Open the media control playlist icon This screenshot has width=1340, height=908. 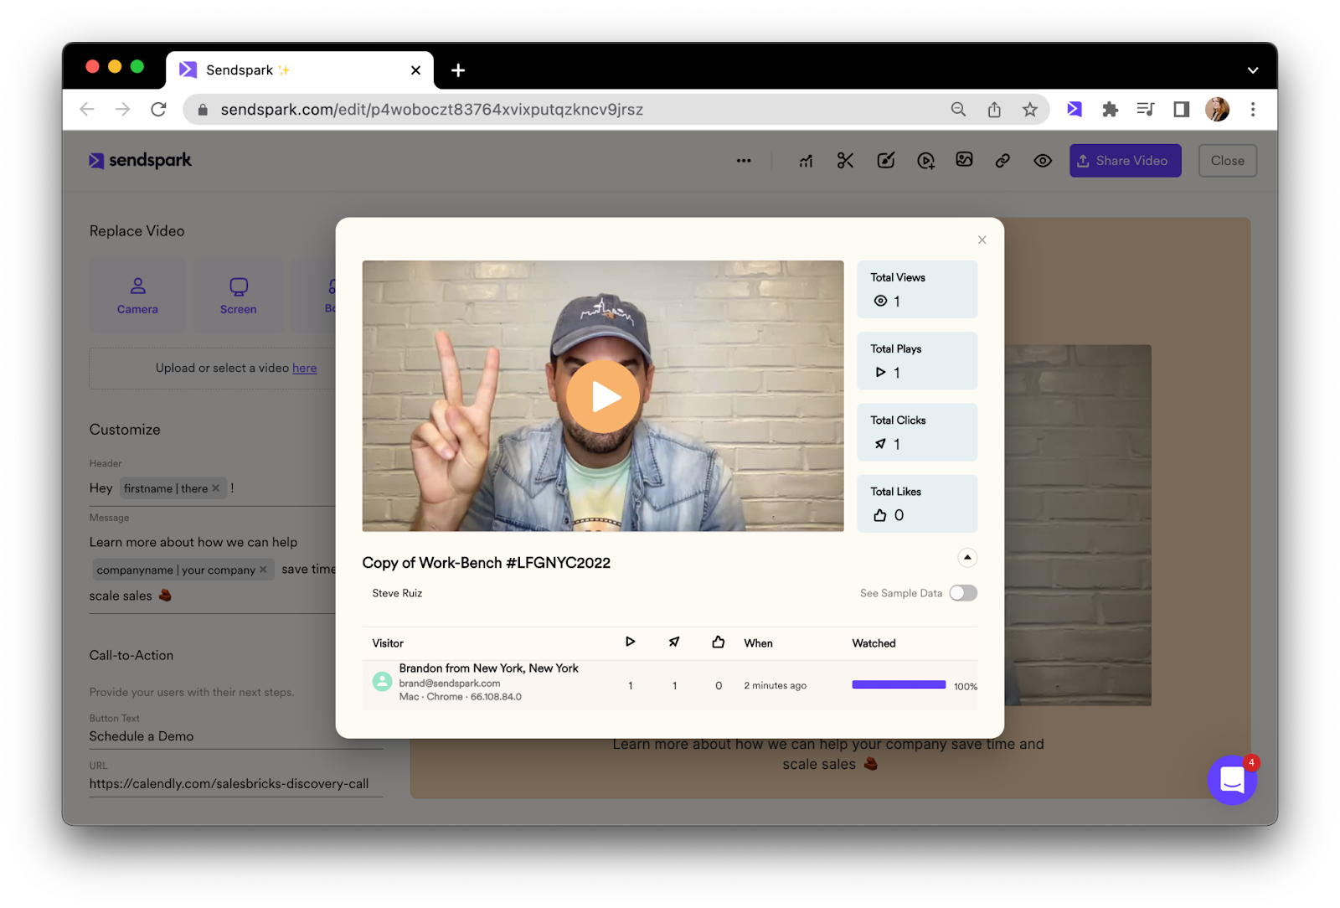(x=1145, y=109)
